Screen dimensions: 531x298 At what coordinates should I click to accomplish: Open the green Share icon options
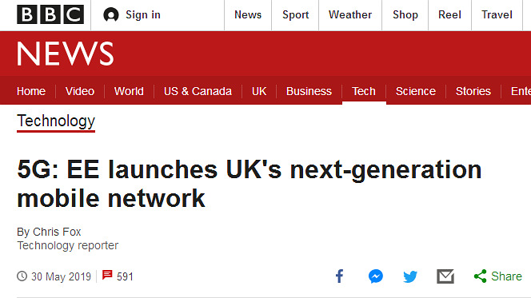click(480, 276)
